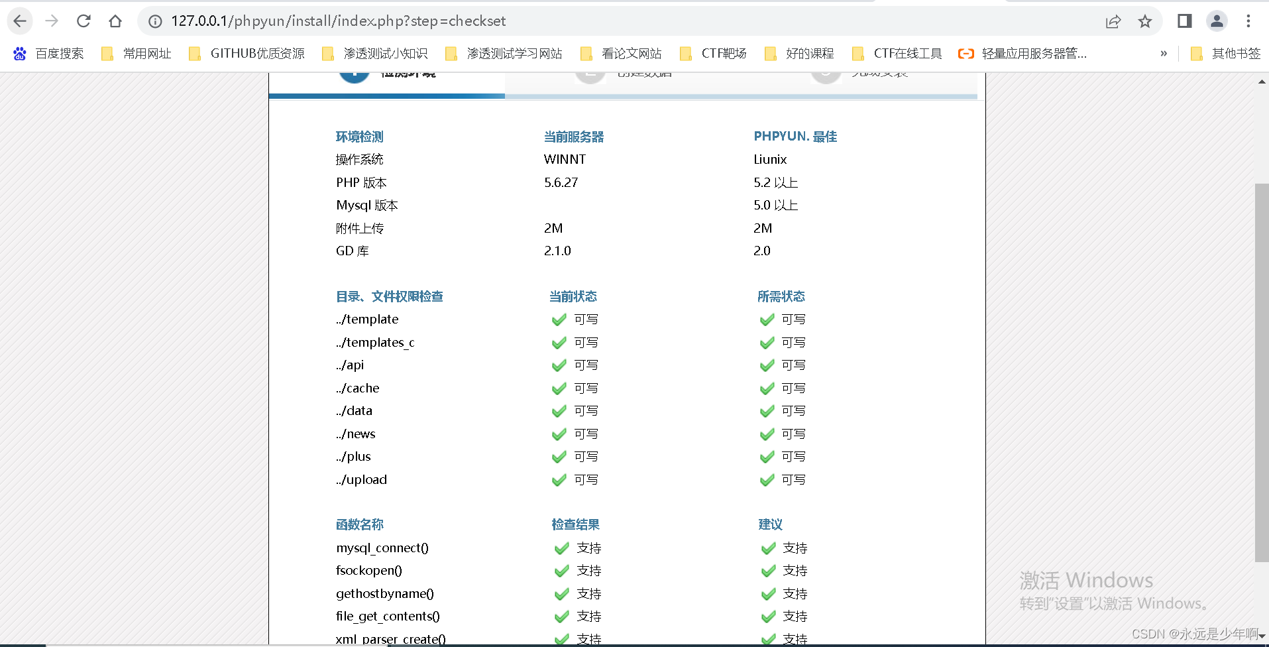Open CTF靶场 bookmark folder
Image resolution: width=1269 pixels, height=647 pixels.
point(713,54)
